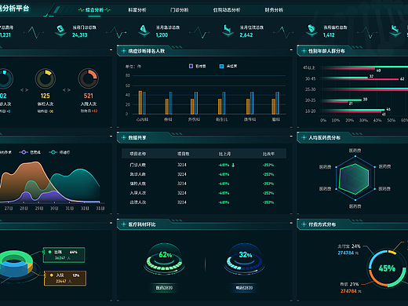Click the orange 521 入院人次 ring
Viewport: 408px width, 306px height.
[x=89, y=78]
